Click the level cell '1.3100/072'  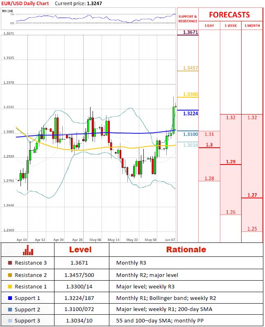(x=79, y=309)
